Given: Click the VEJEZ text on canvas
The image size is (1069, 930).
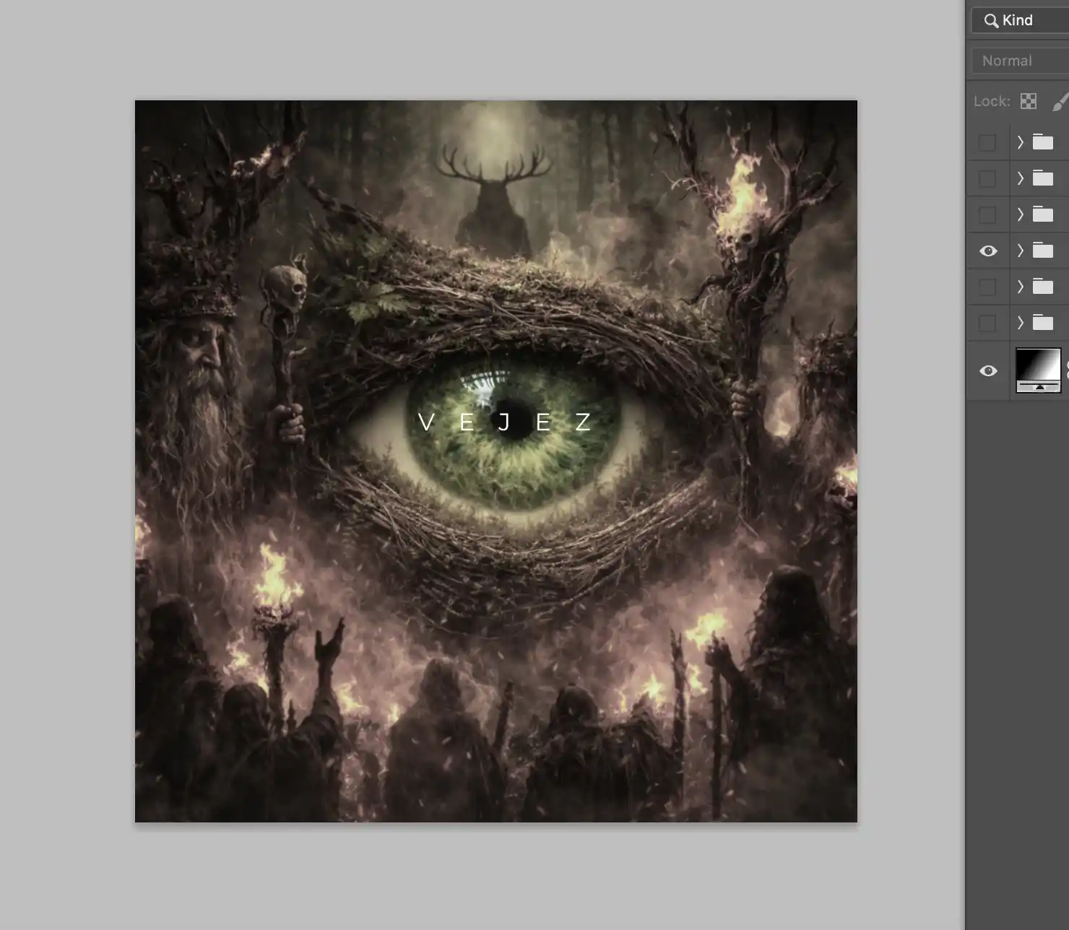Looking at the screenshot, I should [x=505, y=422].
